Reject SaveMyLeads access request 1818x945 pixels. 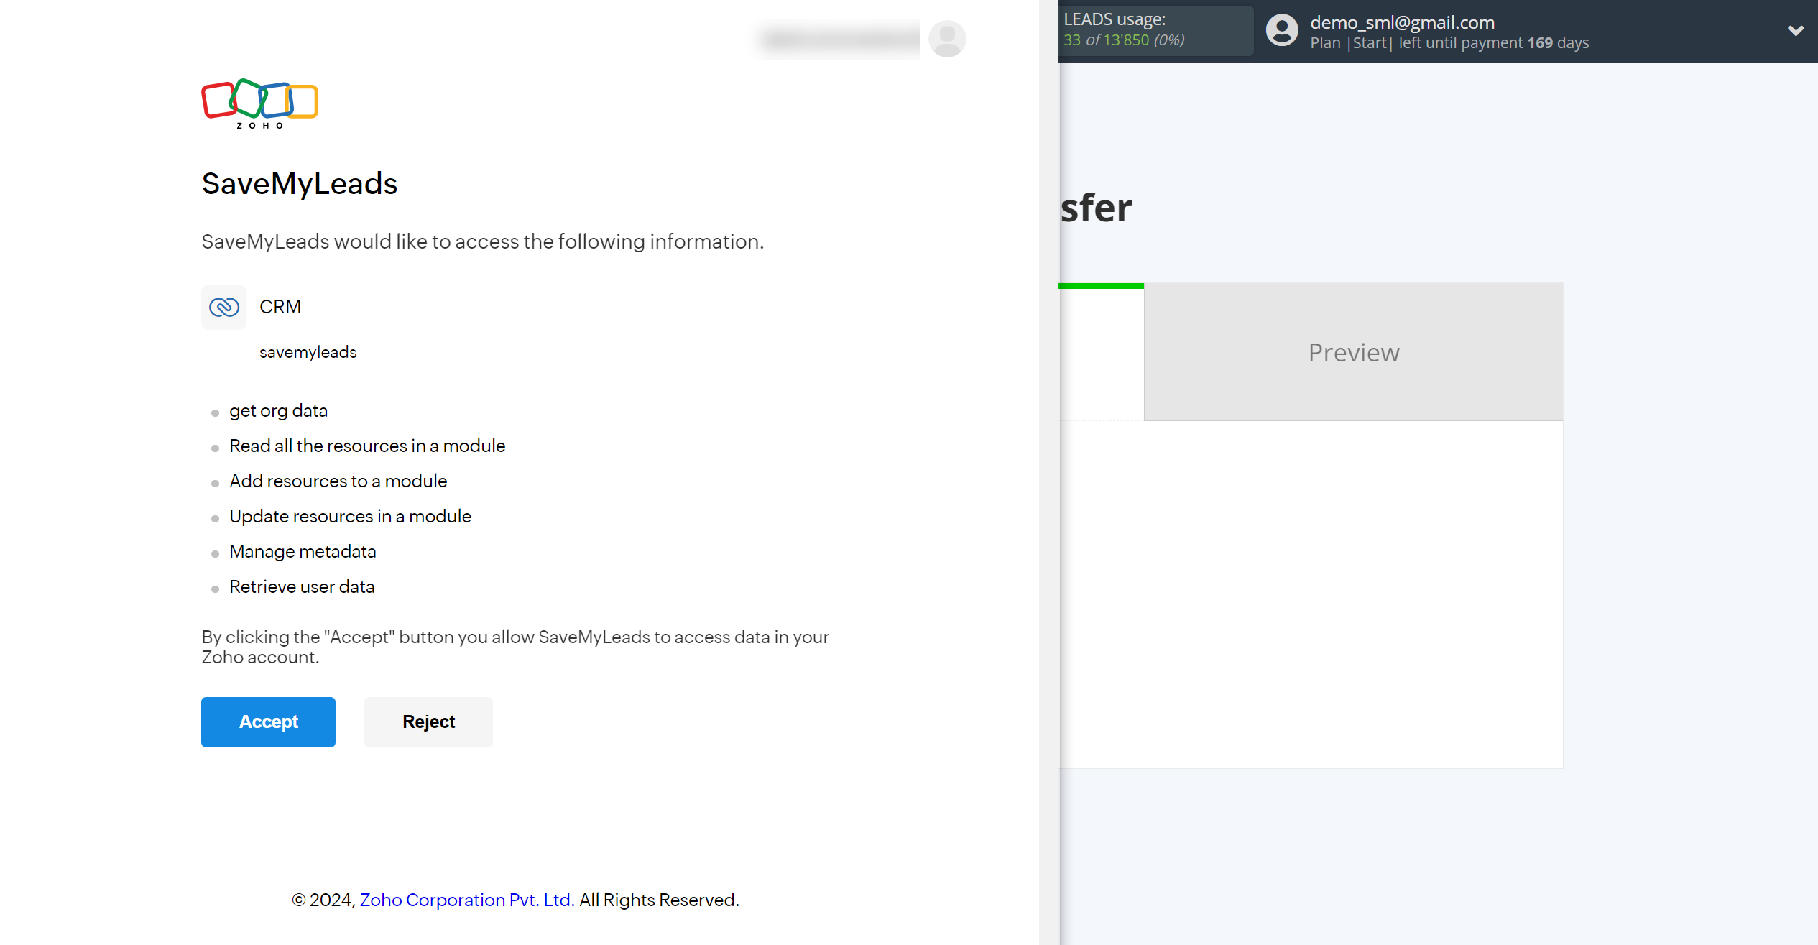pos(428,722)
